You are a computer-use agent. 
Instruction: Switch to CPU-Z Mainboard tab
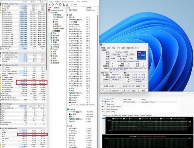(x=108, y=48)
